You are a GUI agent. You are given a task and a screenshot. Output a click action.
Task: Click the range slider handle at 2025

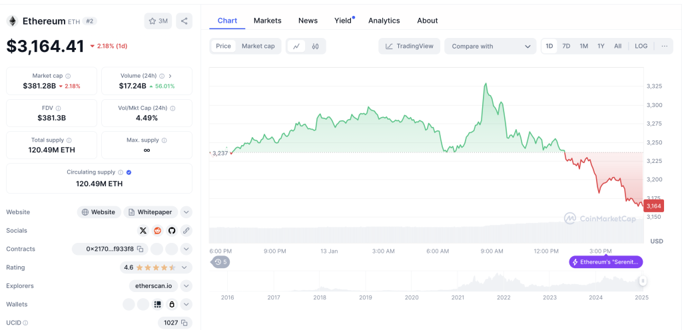643,281
